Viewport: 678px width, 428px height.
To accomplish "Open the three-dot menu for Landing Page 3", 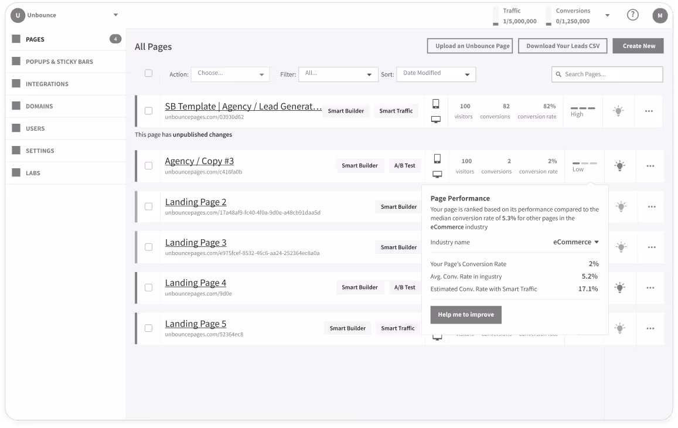I will click(x=652, y=247).
